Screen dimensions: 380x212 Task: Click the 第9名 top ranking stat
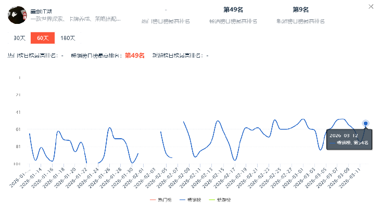click(300, 10)
